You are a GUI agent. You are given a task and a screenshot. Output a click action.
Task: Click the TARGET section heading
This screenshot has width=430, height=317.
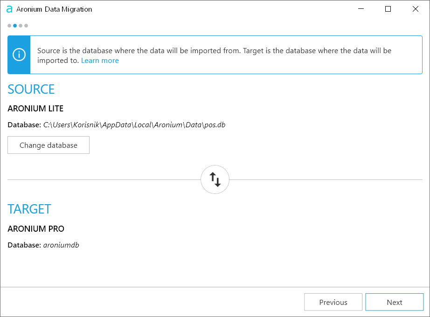pyautogui.click(x=29, y=209)
